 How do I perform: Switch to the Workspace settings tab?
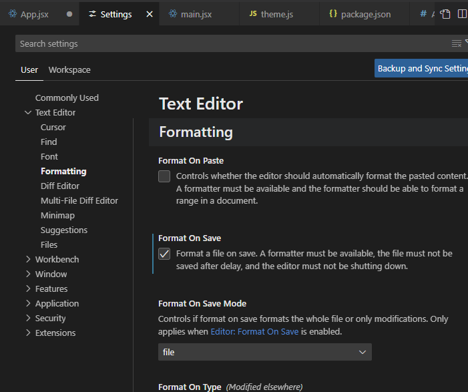69,69
